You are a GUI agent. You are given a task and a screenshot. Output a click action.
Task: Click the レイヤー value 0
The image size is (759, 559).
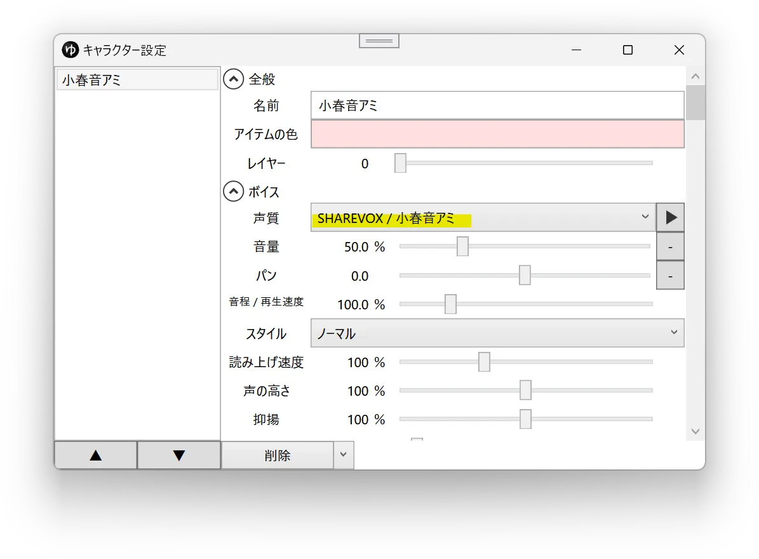click(365, 164)
